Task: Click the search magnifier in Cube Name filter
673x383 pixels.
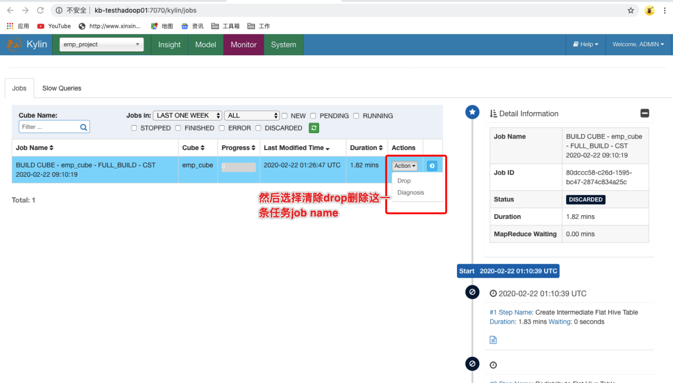Action: click(84, 127)
